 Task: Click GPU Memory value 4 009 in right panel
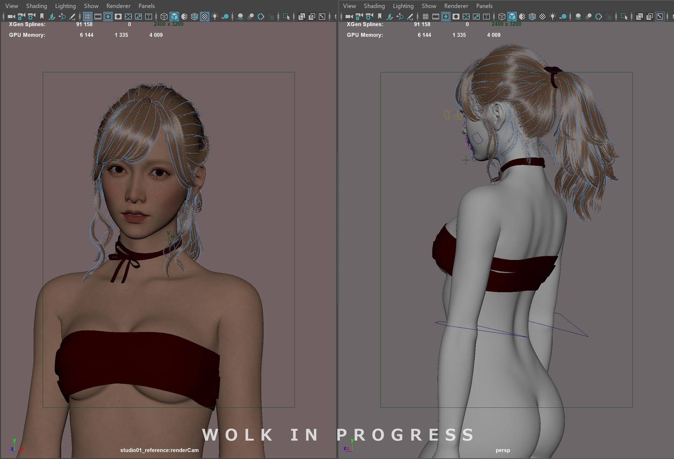point(494,35)
